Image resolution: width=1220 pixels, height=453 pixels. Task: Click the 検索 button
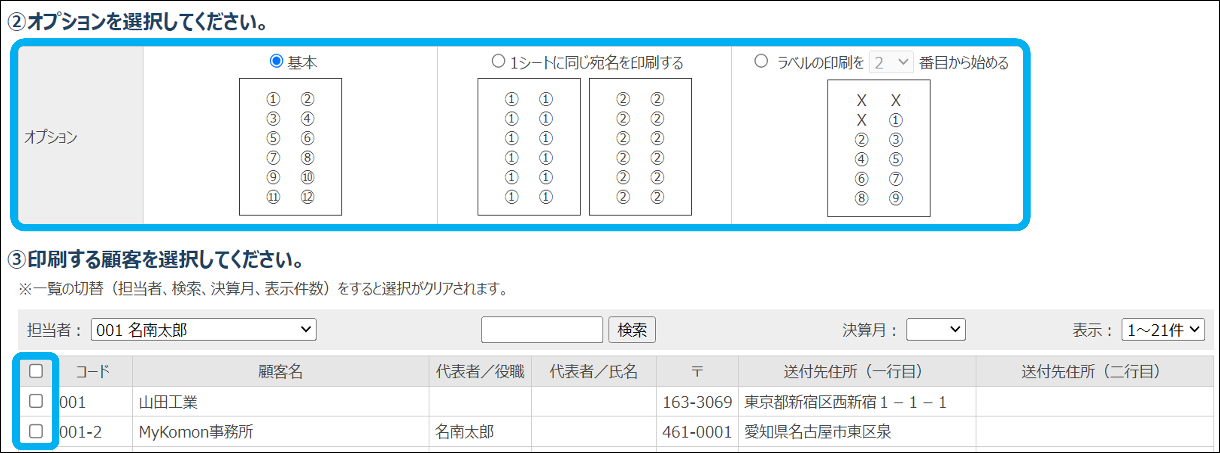tap(632, 329)
